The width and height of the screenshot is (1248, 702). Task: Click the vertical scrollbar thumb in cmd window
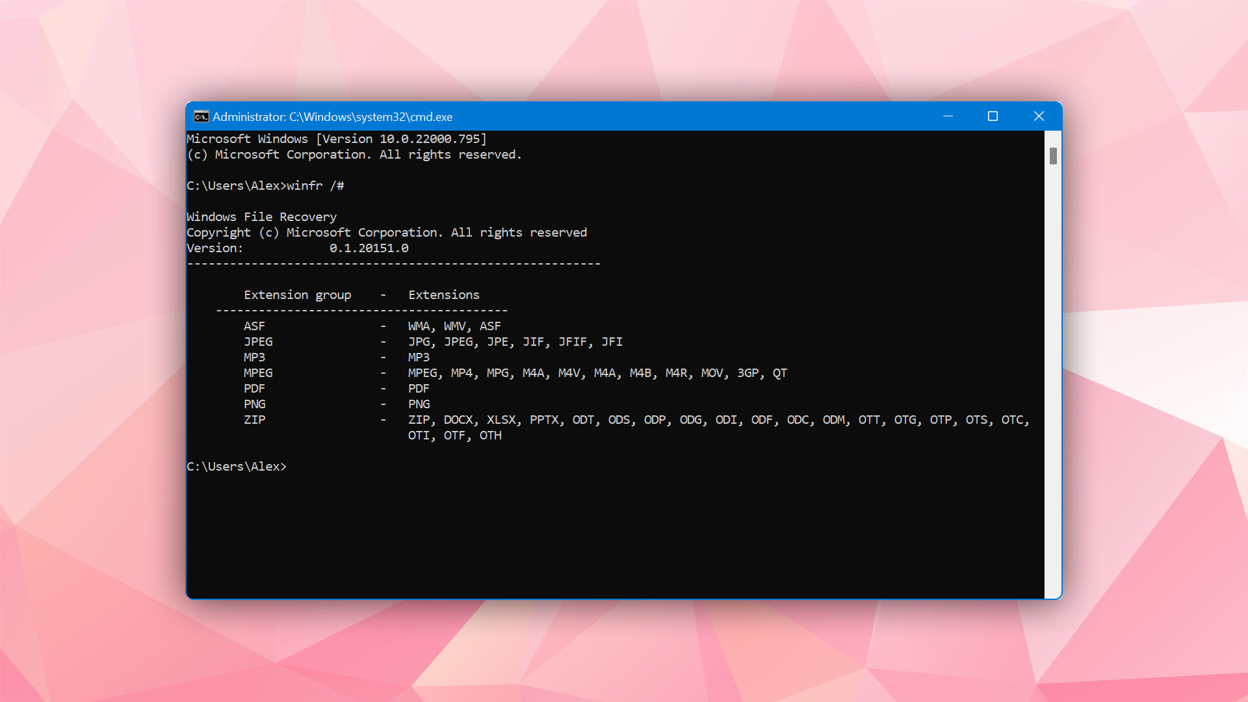click(1053, 156)
